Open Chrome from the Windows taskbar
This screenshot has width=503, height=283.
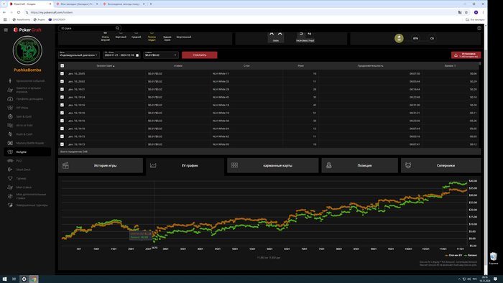tap(34, 279)
